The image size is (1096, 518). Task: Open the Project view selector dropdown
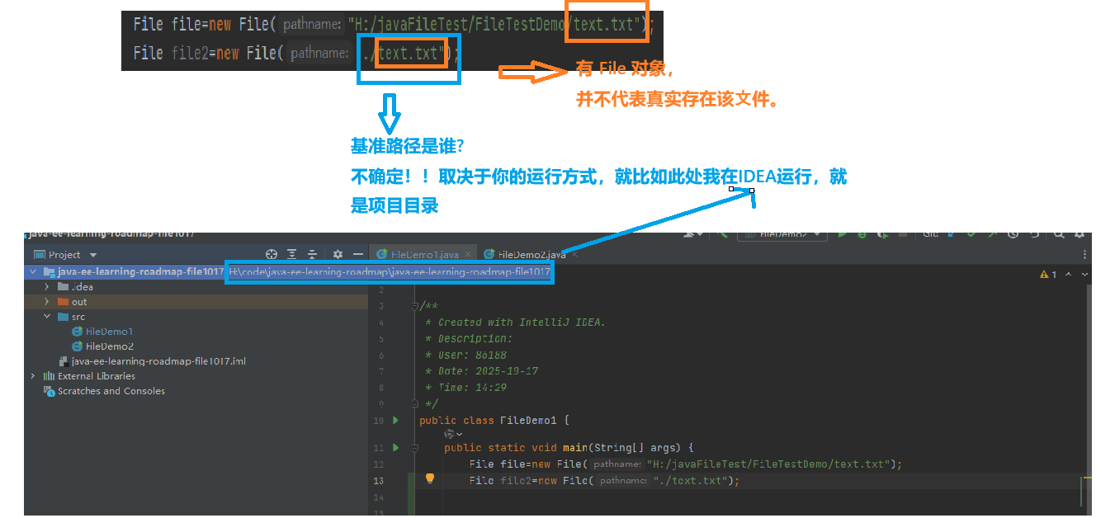pos(93,255)
